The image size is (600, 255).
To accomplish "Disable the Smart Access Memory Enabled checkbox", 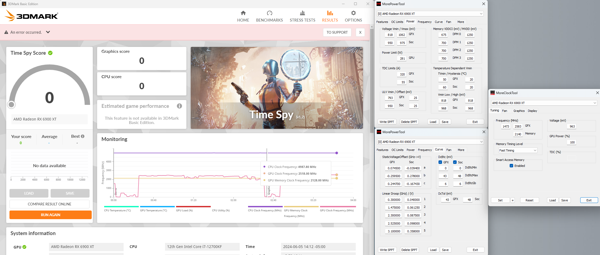I will (x=511, y=166).
